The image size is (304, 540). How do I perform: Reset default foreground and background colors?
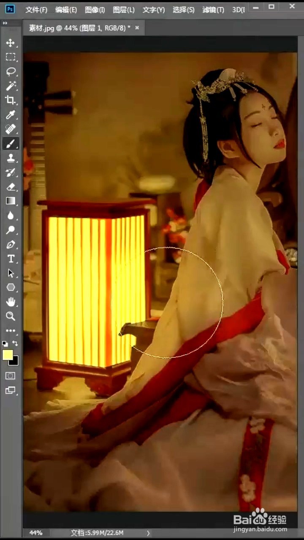(5, 343)
